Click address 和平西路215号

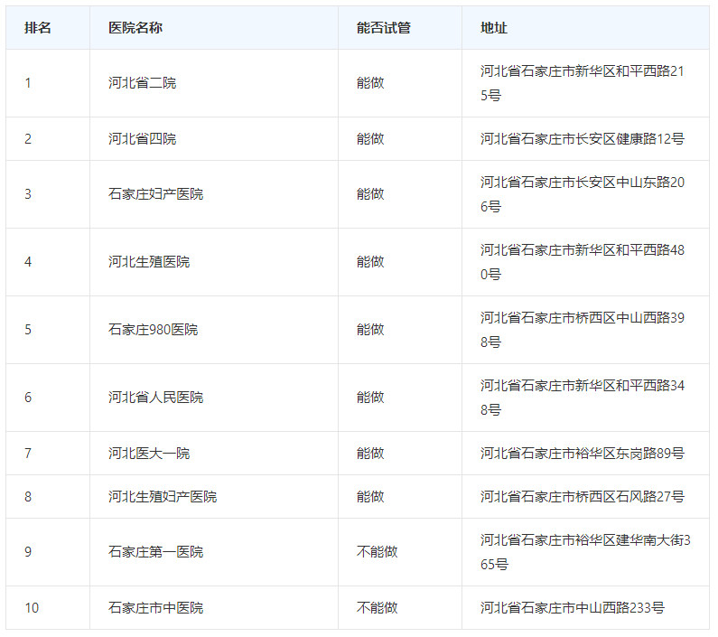(583, 83)
